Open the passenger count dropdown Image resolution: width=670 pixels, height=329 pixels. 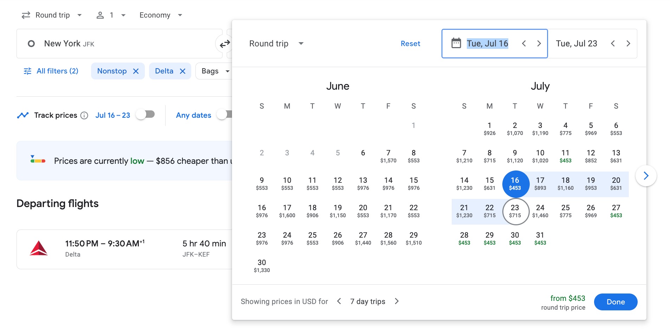[111, 15]
